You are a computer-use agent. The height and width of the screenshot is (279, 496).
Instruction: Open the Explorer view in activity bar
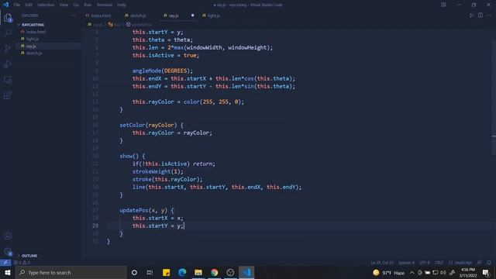pos(8,17)
